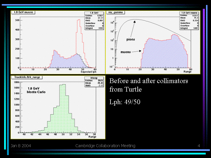Click 'RMS 8.001' in the stats box
Image resolution: width=211 pixels, height=158 pixels.
(94, 20)
